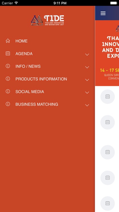Expand the INFO / NEWS chevron
The width and height of the screenshot is (119, 212).
87,67
